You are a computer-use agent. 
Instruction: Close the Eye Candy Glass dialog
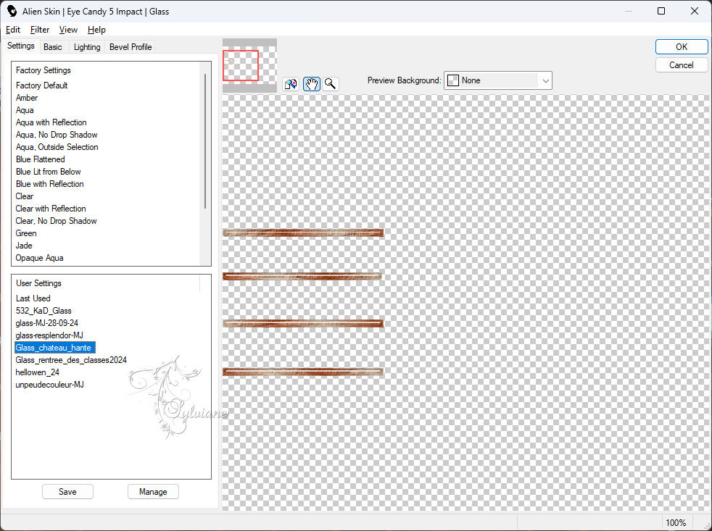(695, 11)
